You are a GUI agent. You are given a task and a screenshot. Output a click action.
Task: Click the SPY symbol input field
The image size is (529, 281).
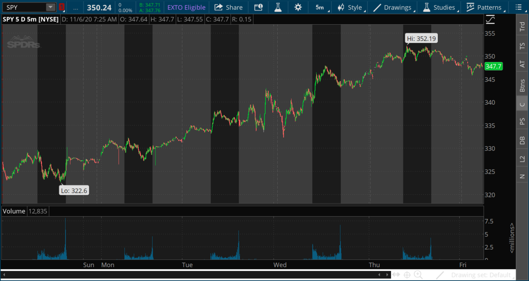coord(24,7)
